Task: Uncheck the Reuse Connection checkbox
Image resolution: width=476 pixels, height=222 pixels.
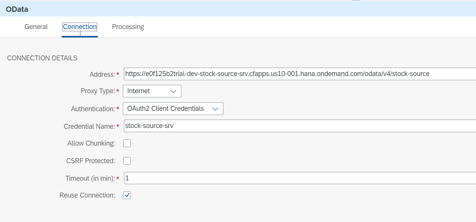Action: 127,195
